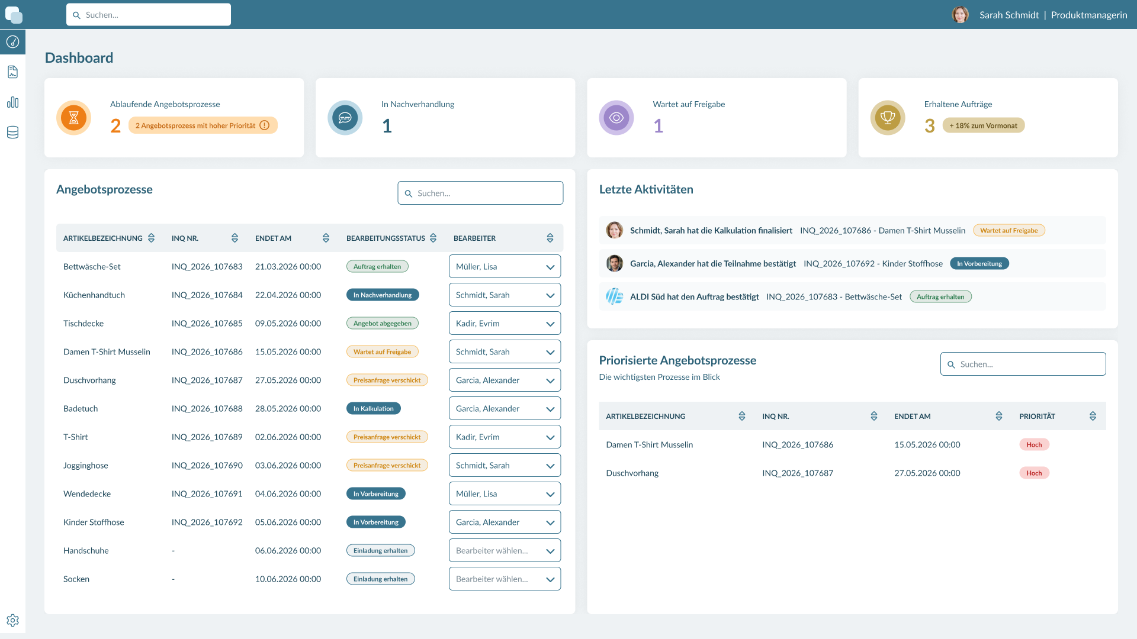This screenshot has height=639, width=1137.
Task: Click ALDI Süd logo in activity list
Action: 615,296
